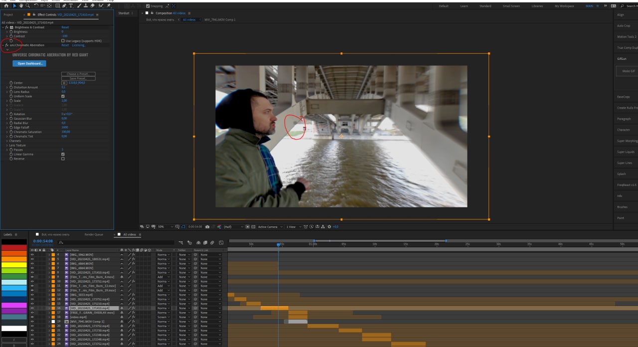
Task: Pick the yellow label color swatch
Action: click(x=13, y=265)
